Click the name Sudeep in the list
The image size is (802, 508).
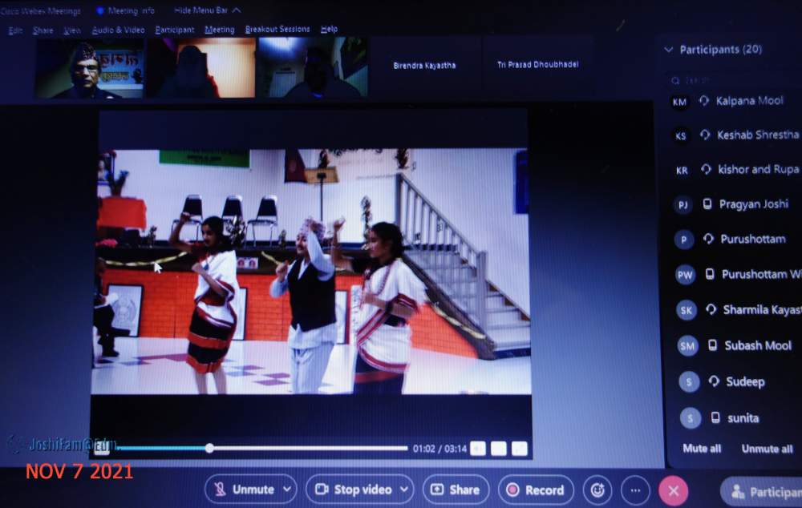pos(746,381)
